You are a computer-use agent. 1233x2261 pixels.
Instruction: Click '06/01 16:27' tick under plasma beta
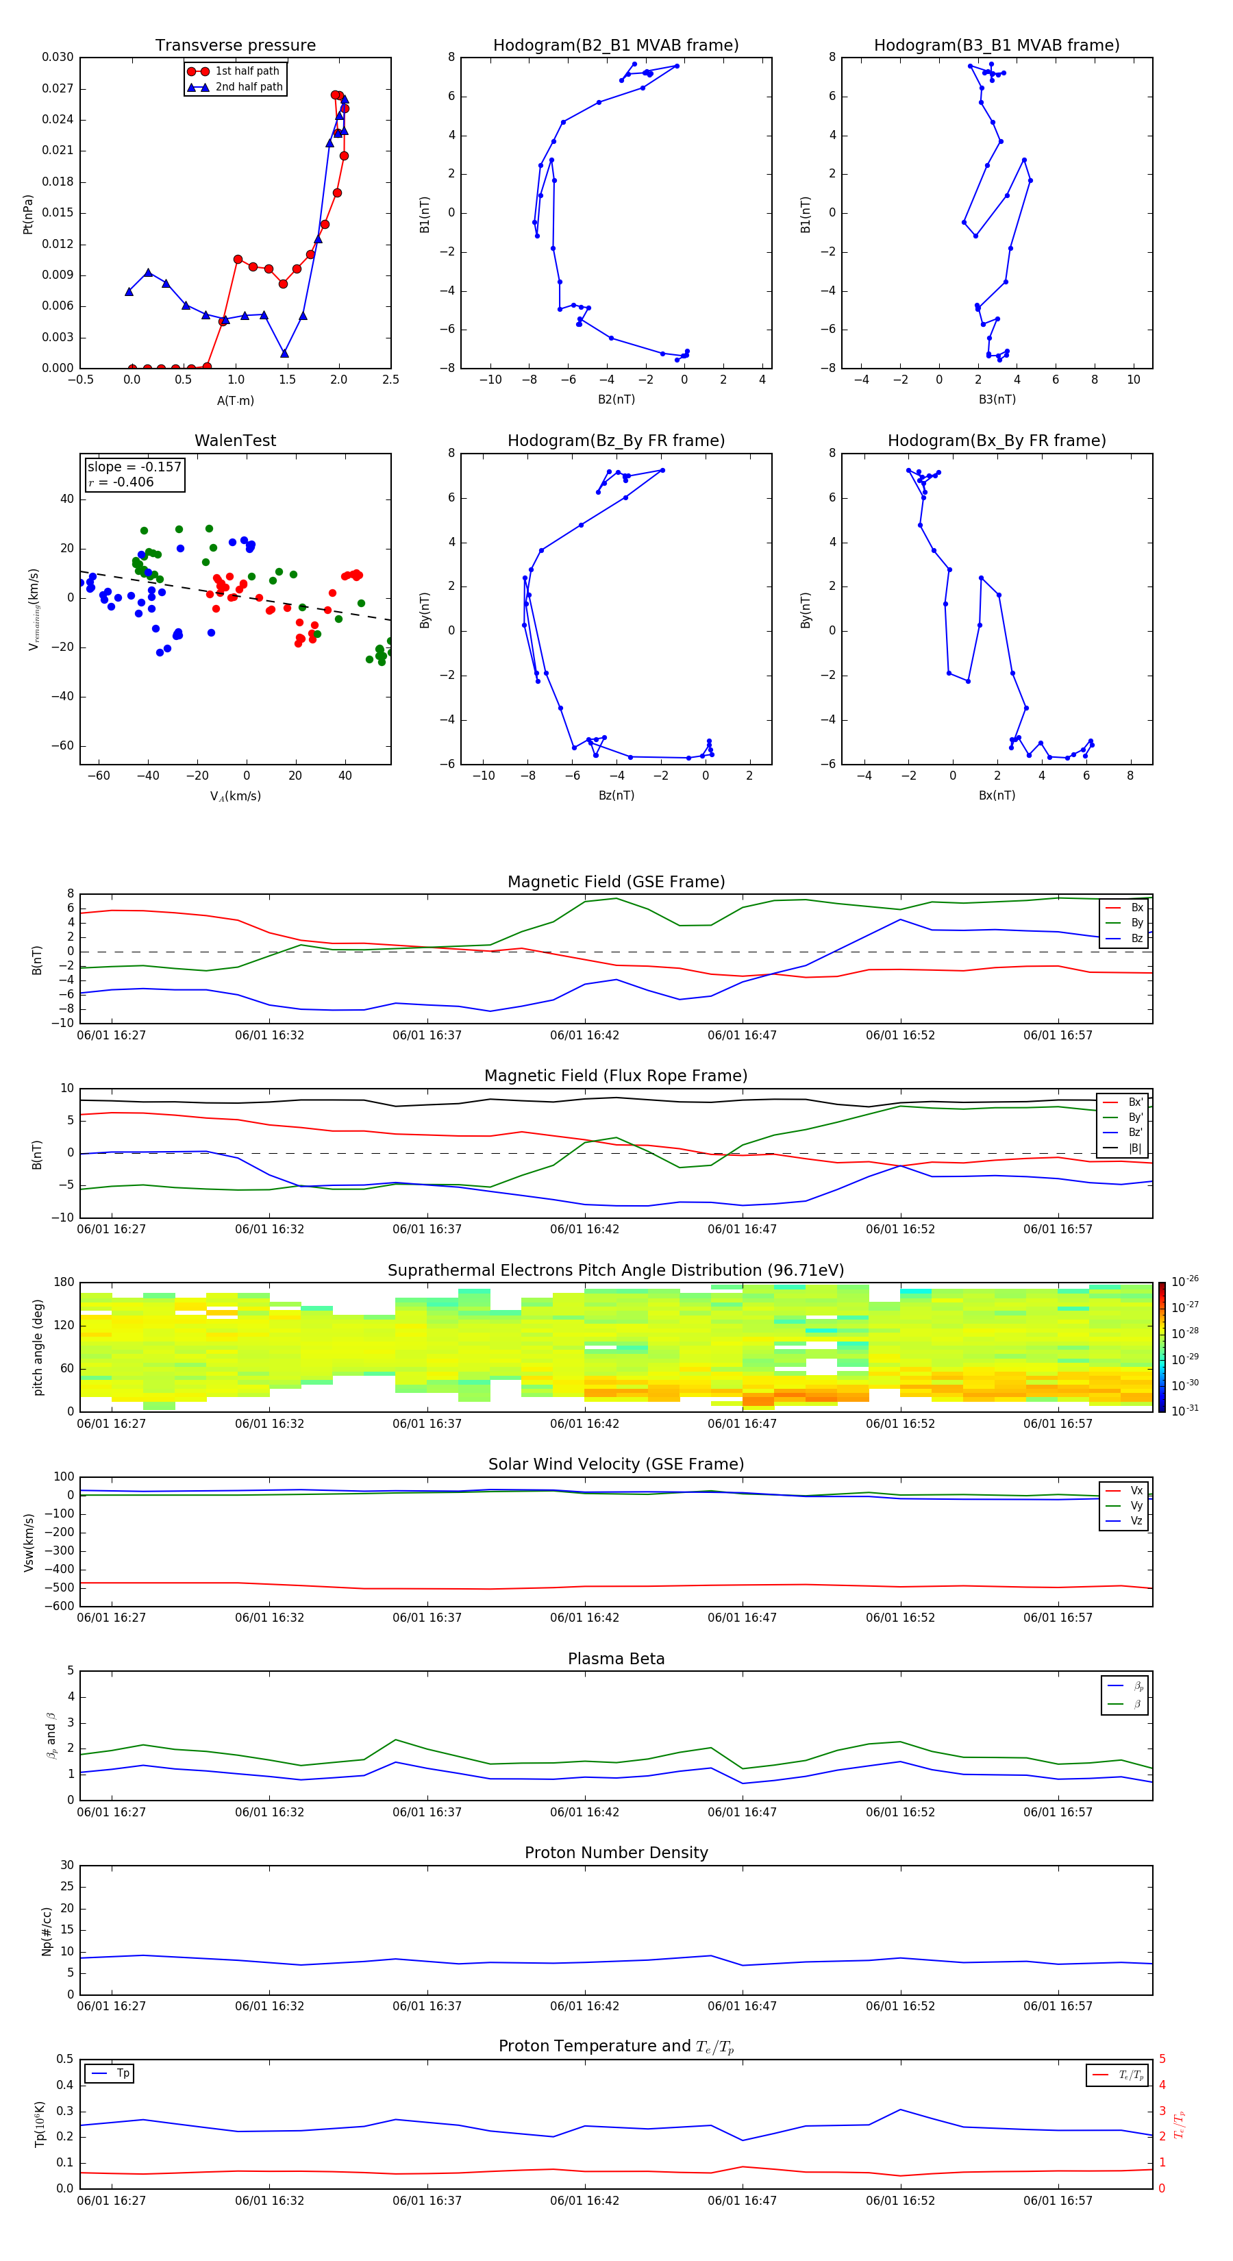tap(112, 1812)
